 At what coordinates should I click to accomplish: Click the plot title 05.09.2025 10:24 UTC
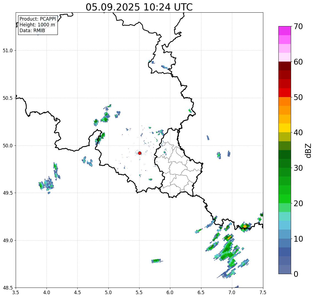(x=139, y=7)
